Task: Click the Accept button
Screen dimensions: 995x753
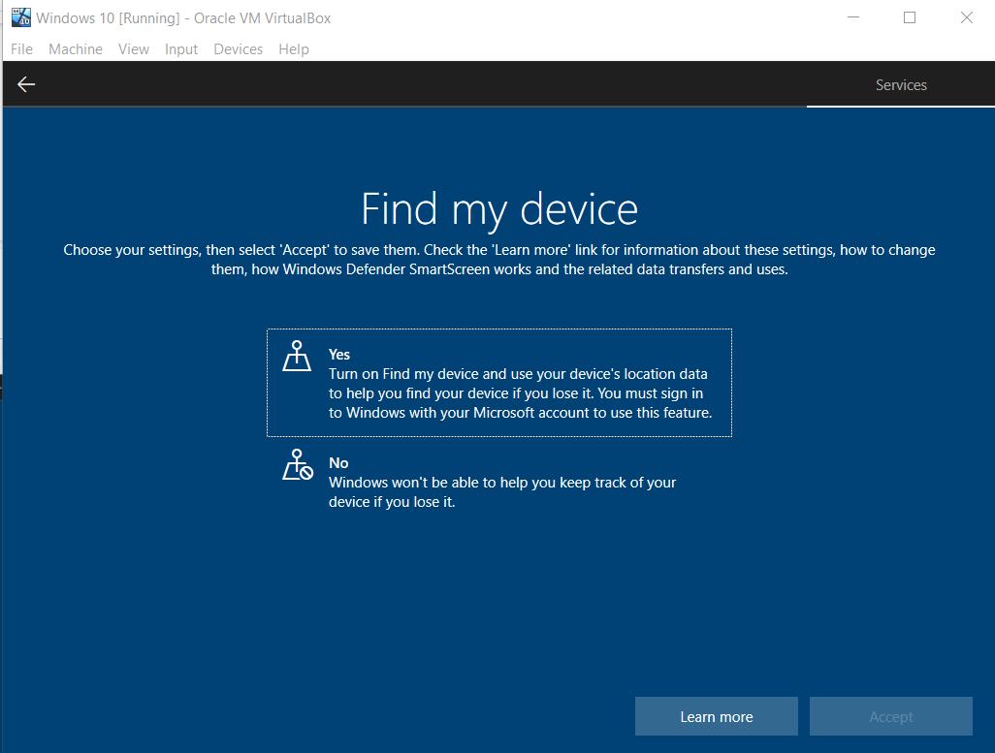Action: [891, 716]
